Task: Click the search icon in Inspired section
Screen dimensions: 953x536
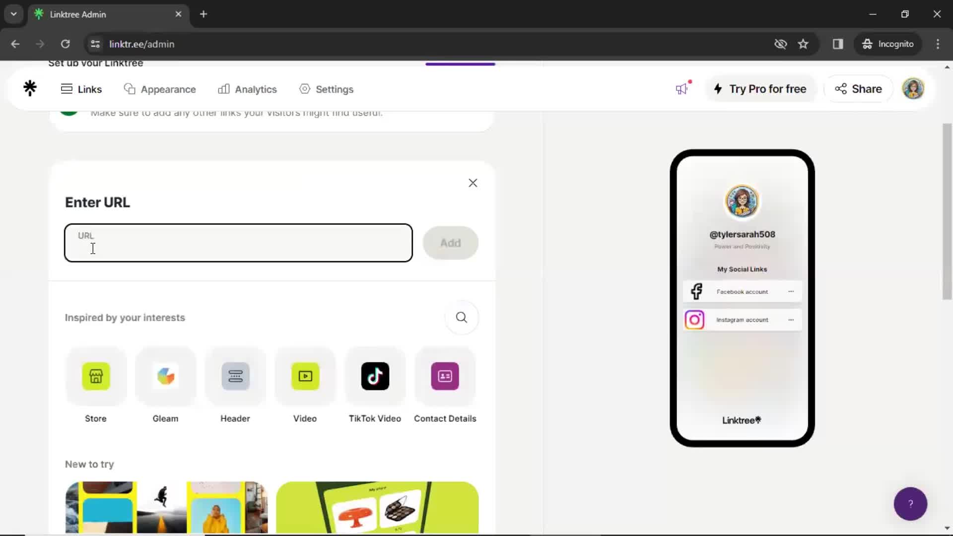Action: (462, 318)
